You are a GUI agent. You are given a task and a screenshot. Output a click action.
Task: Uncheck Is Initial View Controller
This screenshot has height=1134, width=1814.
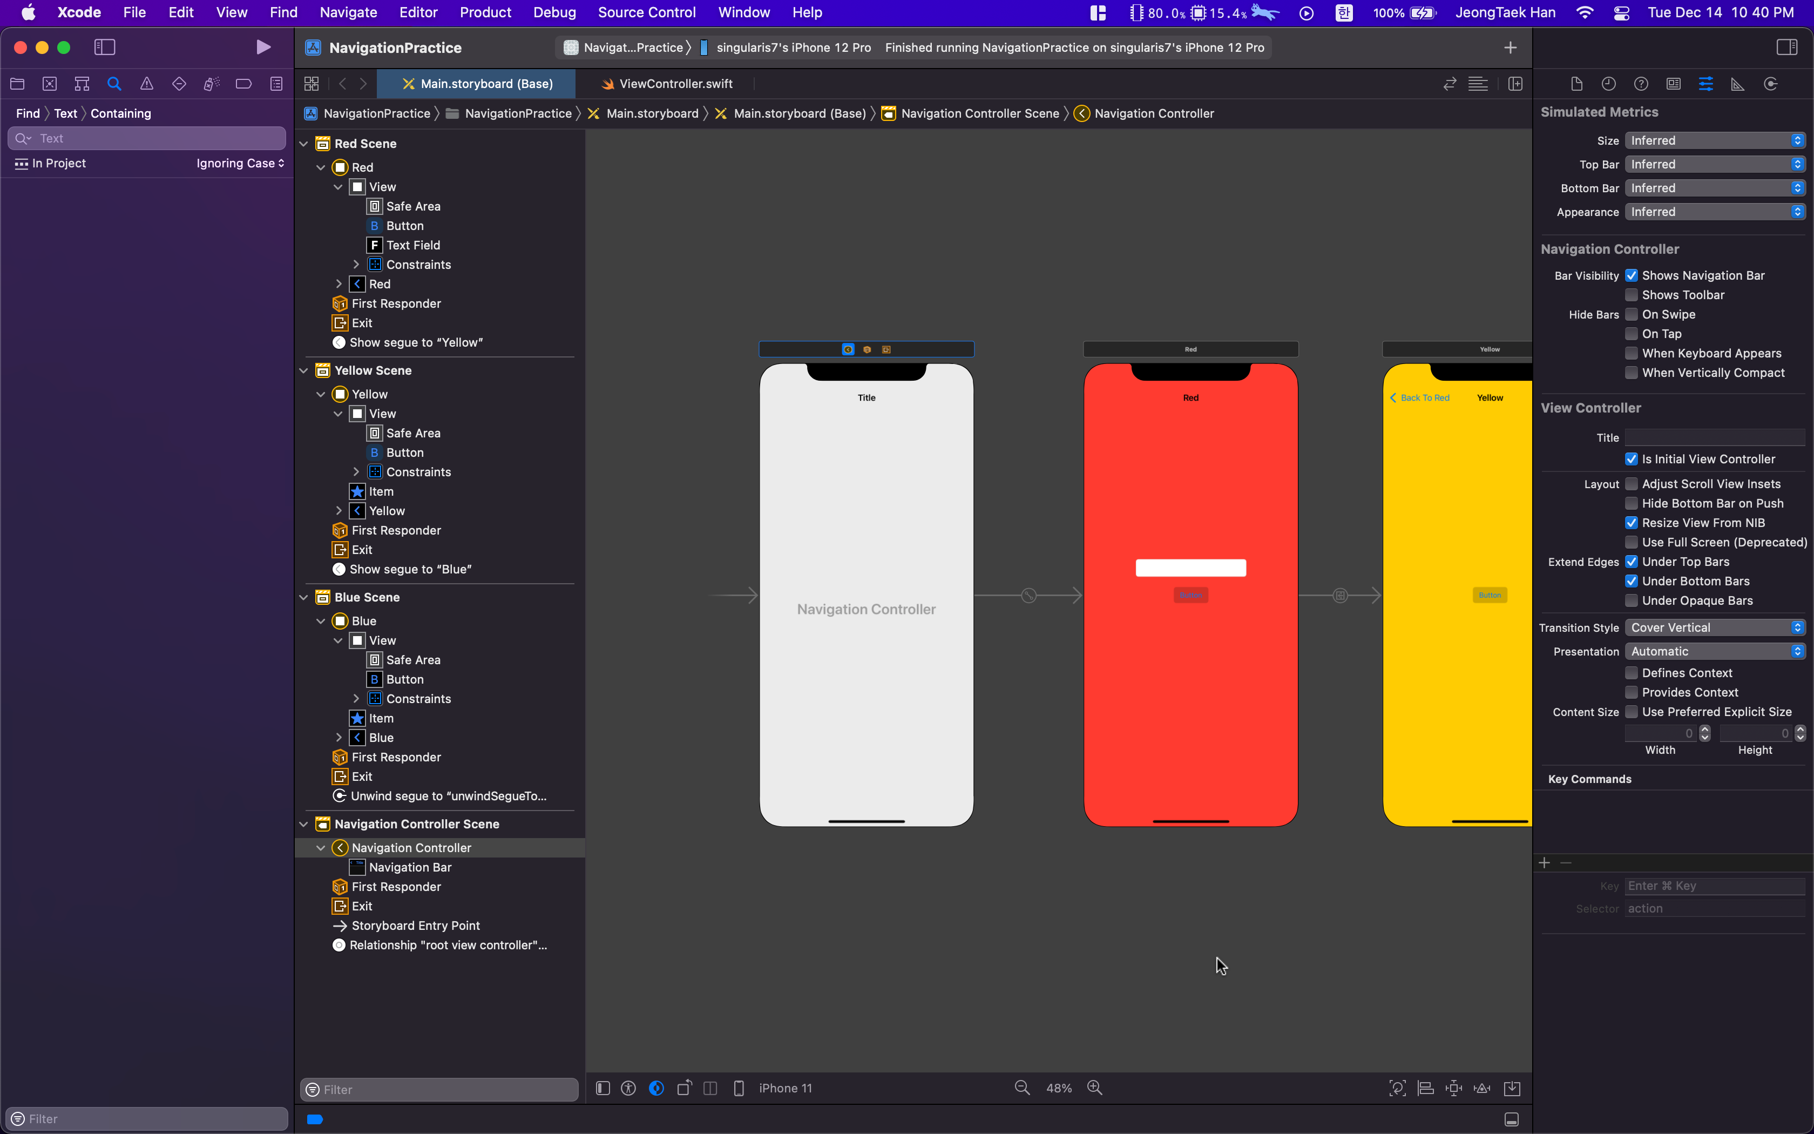pos(1631,459)
